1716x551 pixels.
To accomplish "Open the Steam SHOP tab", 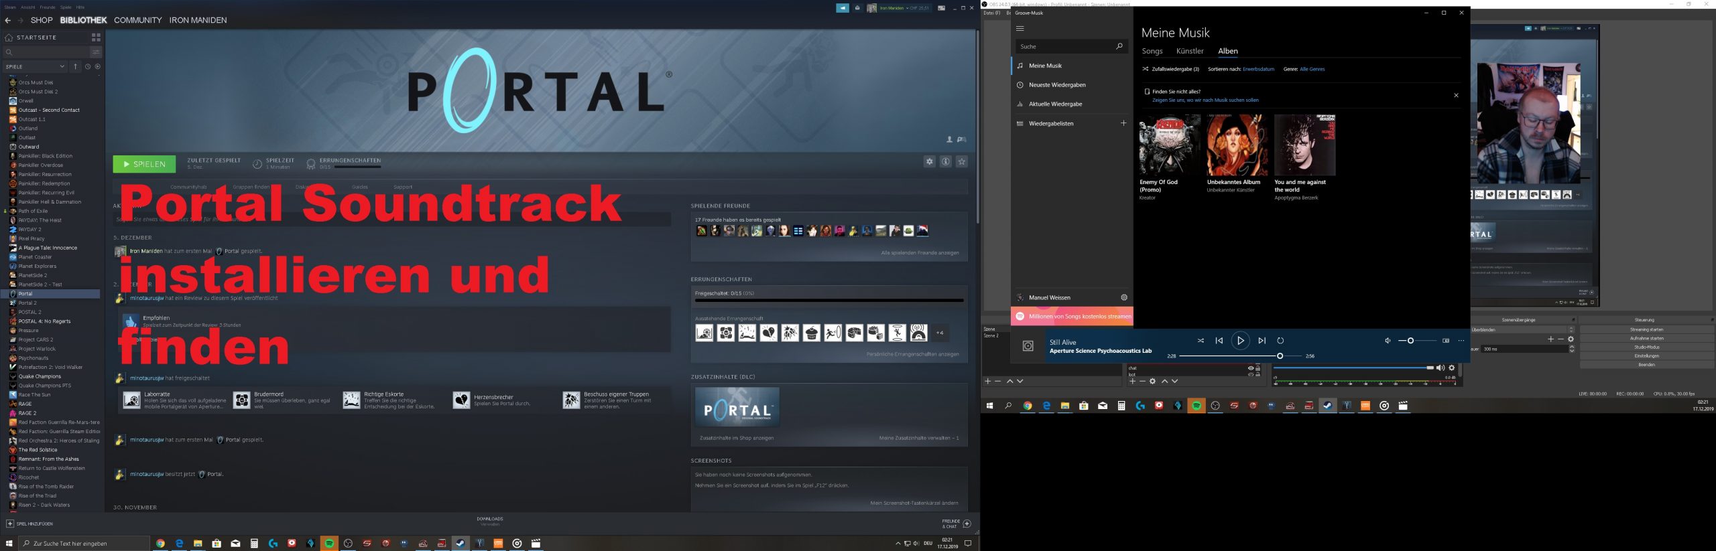I will pyautogui.click(x=42, y=20).
